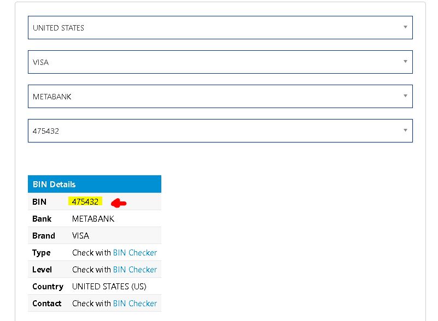438x321 pixels.
Task: Click BIN Checker link in Contact row
Action: 135,304
